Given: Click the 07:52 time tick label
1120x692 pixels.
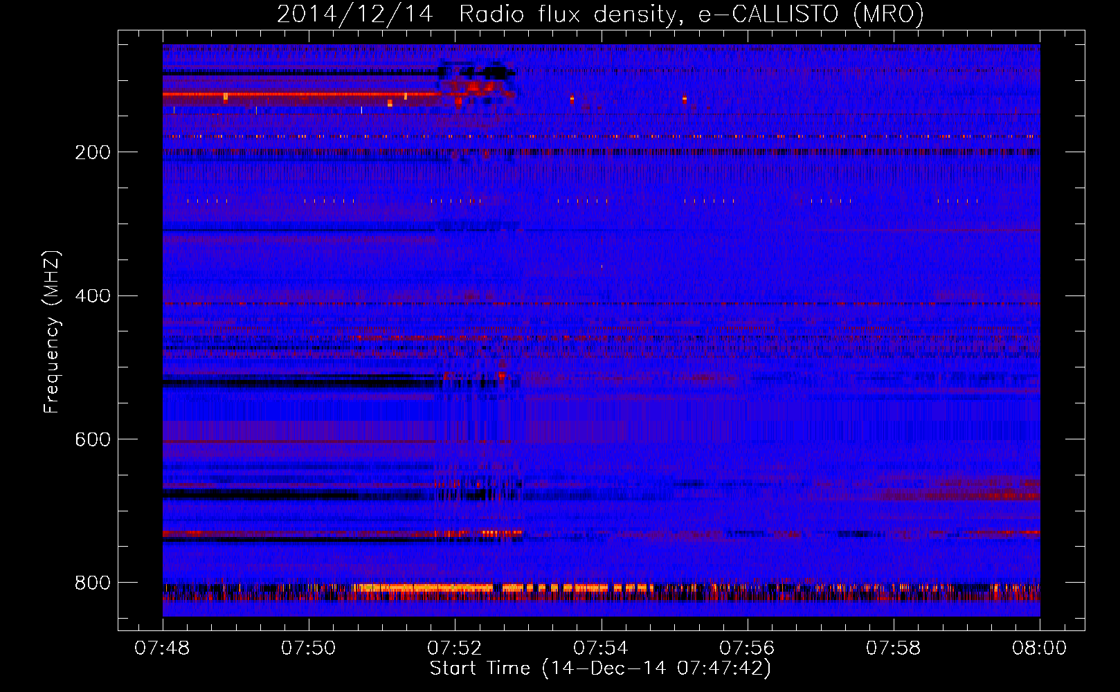Looking at the screenshot, I should [x=455, y=648].
